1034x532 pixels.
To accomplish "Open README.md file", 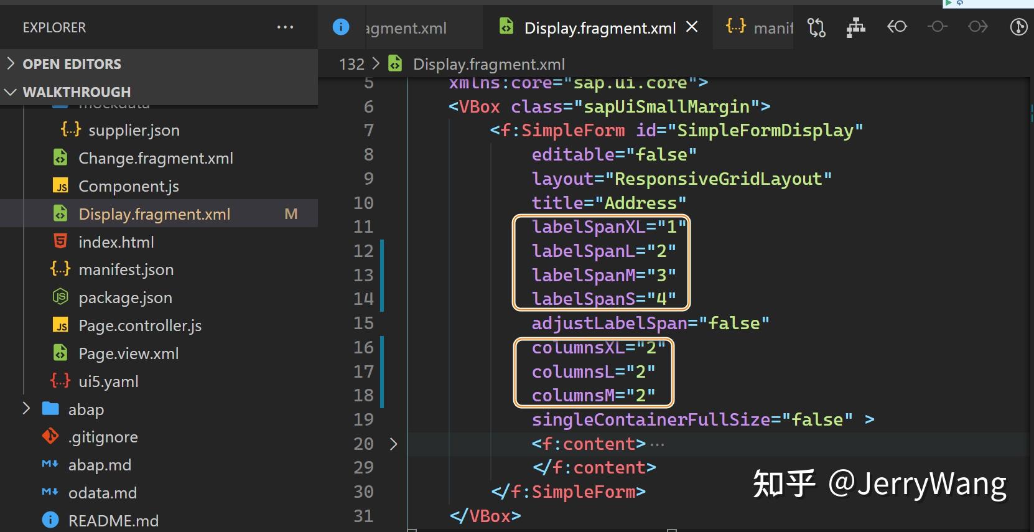I will (x=113, y=520).
